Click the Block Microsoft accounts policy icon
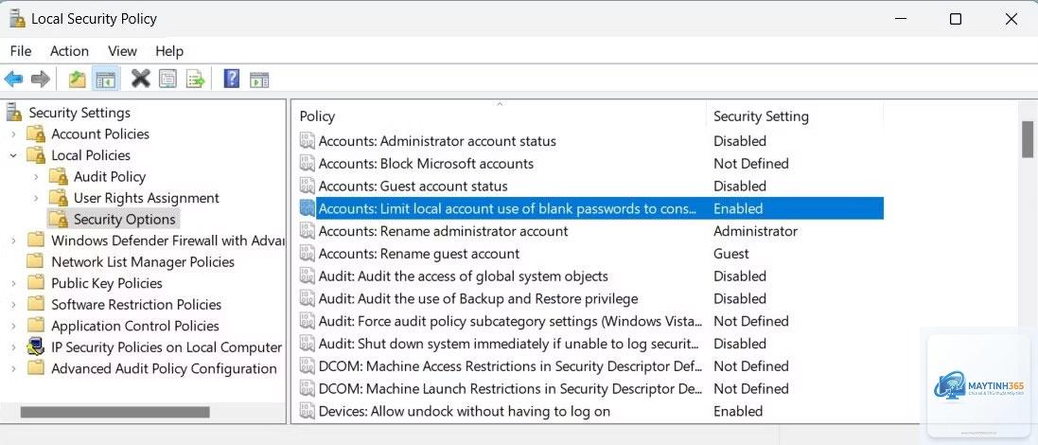The image size is (1038, 445). [307, 164]
